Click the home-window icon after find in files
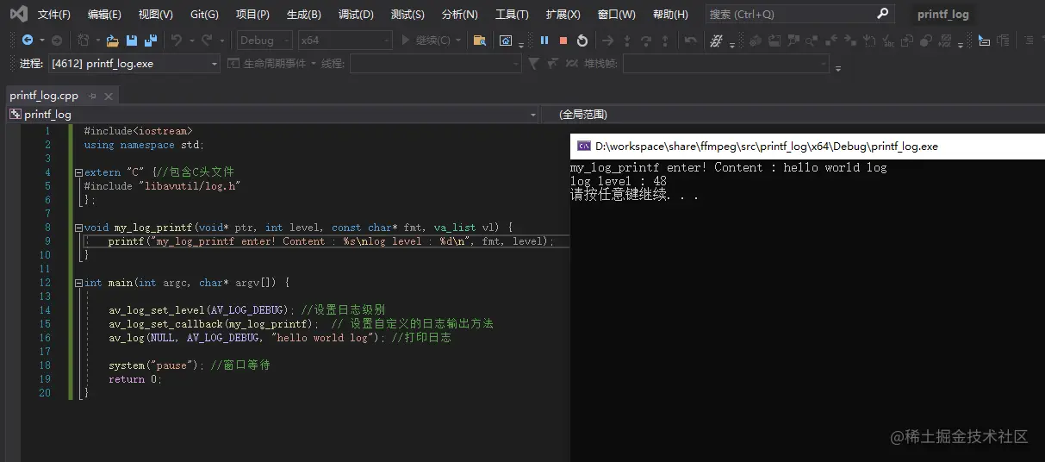1045x462 pixels. pyautogui.click(x=505, y=41)
